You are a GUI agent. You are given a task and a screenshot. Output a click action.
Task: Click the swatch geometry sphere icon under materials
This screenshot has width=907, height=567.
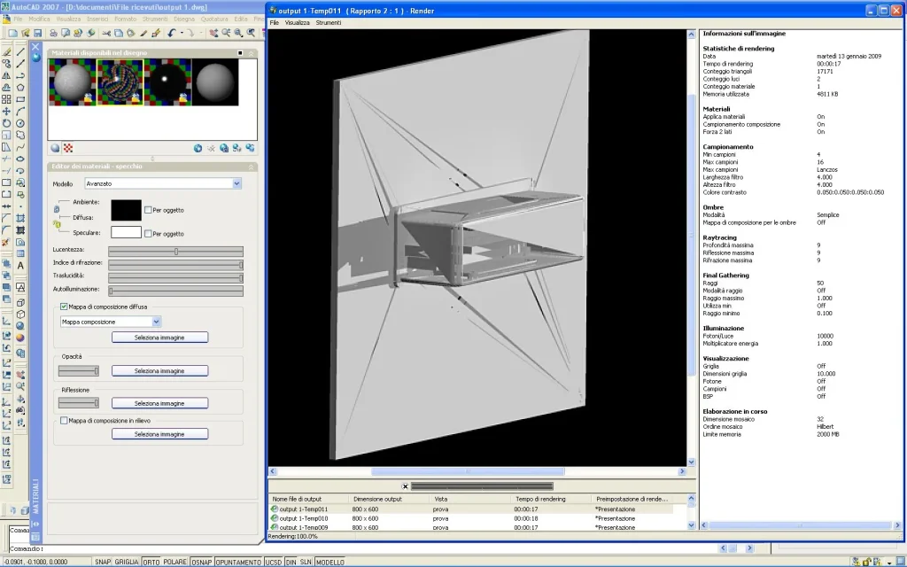[x=55, y=148]
